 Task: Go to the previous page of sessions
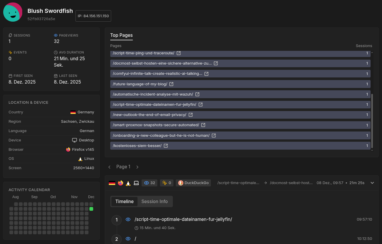pos(109,167)
